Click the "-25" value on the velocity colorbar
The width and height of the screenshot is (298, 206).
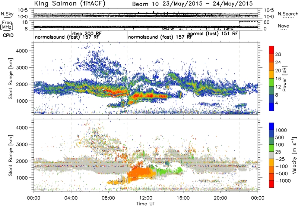click(280, 159)
